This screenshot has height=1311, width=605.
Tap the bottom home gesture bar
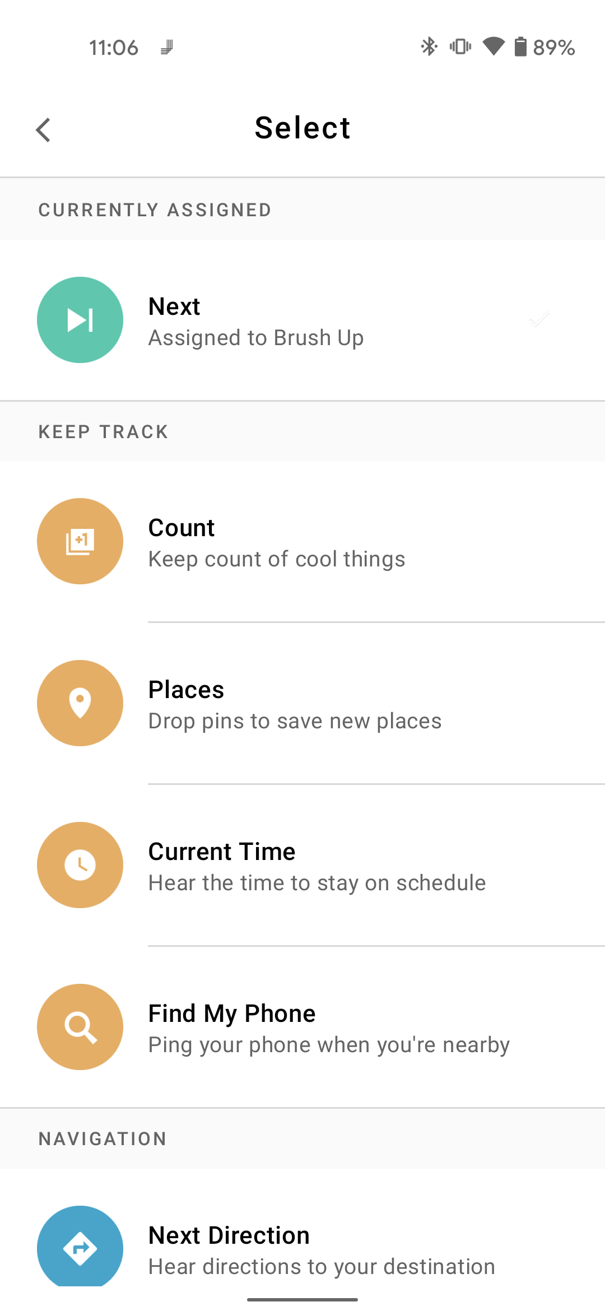point(302,1299)
